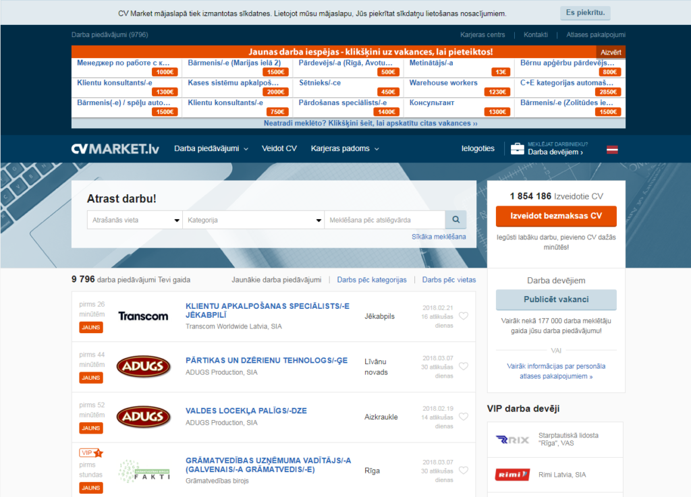691x497 pixels.
Task: Click the Latvian flag language icon
Action: (612, 150)
